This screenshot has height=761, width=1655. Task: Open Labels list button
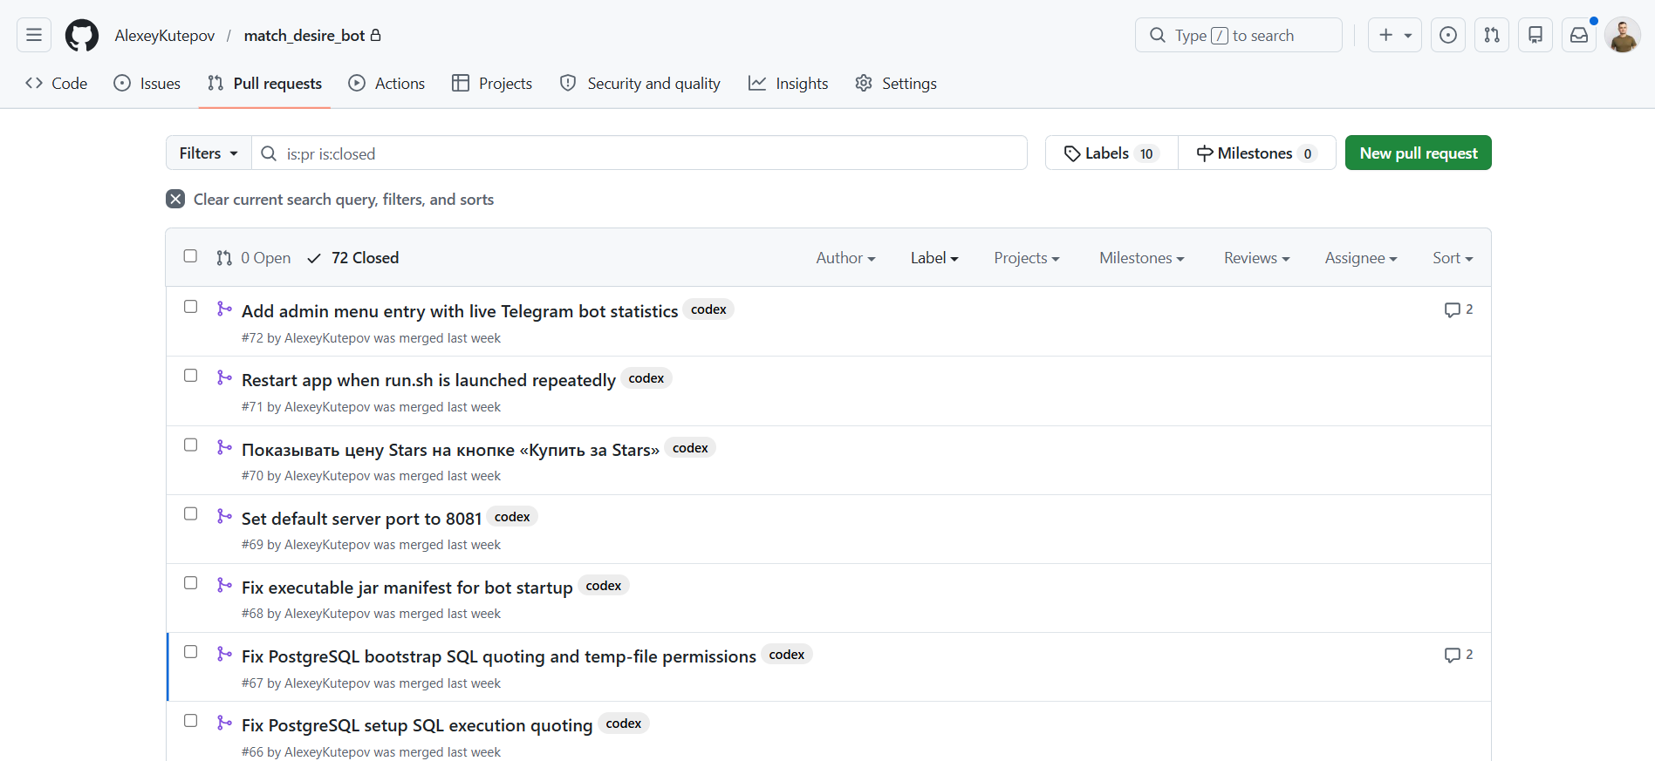click(1111, 153)
